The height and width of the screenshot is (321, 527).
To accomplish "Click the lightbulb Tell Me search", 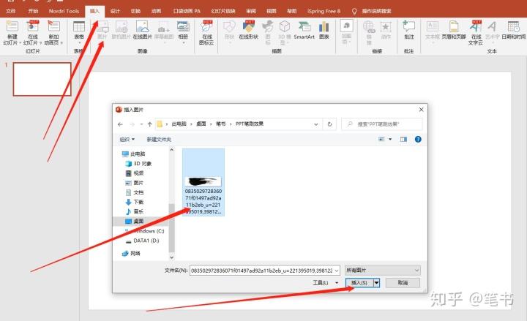I will [x=354, y=12].
